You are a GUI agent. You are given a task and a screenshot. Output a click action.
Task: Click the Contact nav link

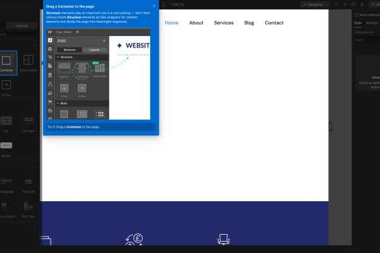(274, 23)
